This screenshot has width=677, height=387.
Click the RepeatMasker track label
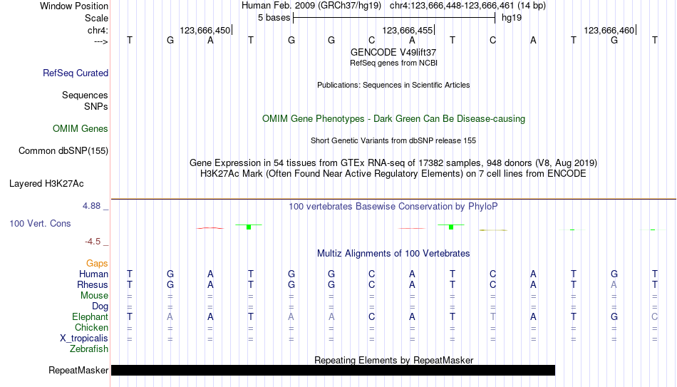click(78, 370)
